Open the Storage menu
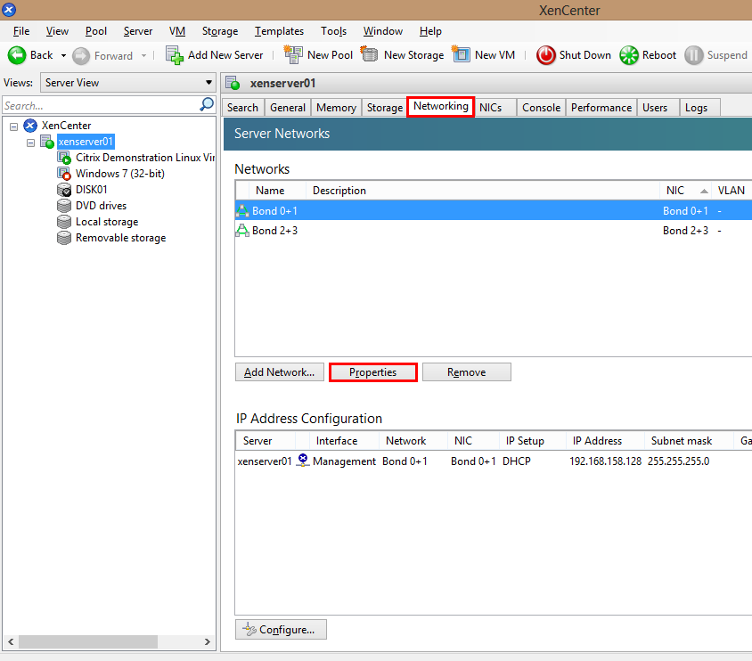 (x=219, y=31)
